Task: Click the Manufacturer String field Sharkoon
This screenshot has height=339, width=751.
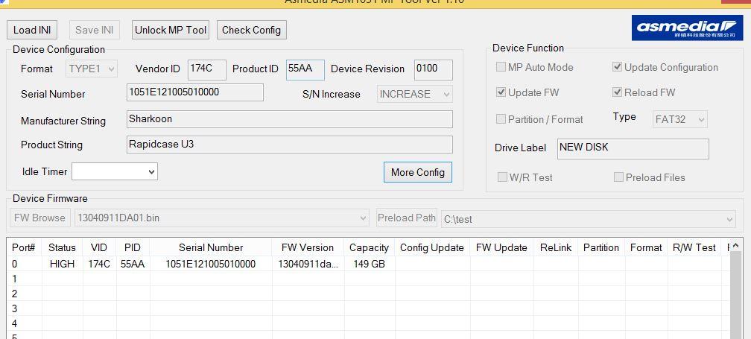Action: (x=290, y=119)
